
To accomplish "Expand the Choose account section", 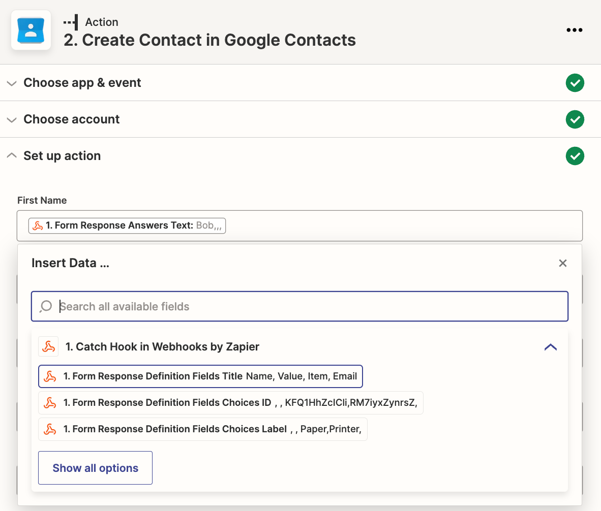I will [x=11, y=119].
